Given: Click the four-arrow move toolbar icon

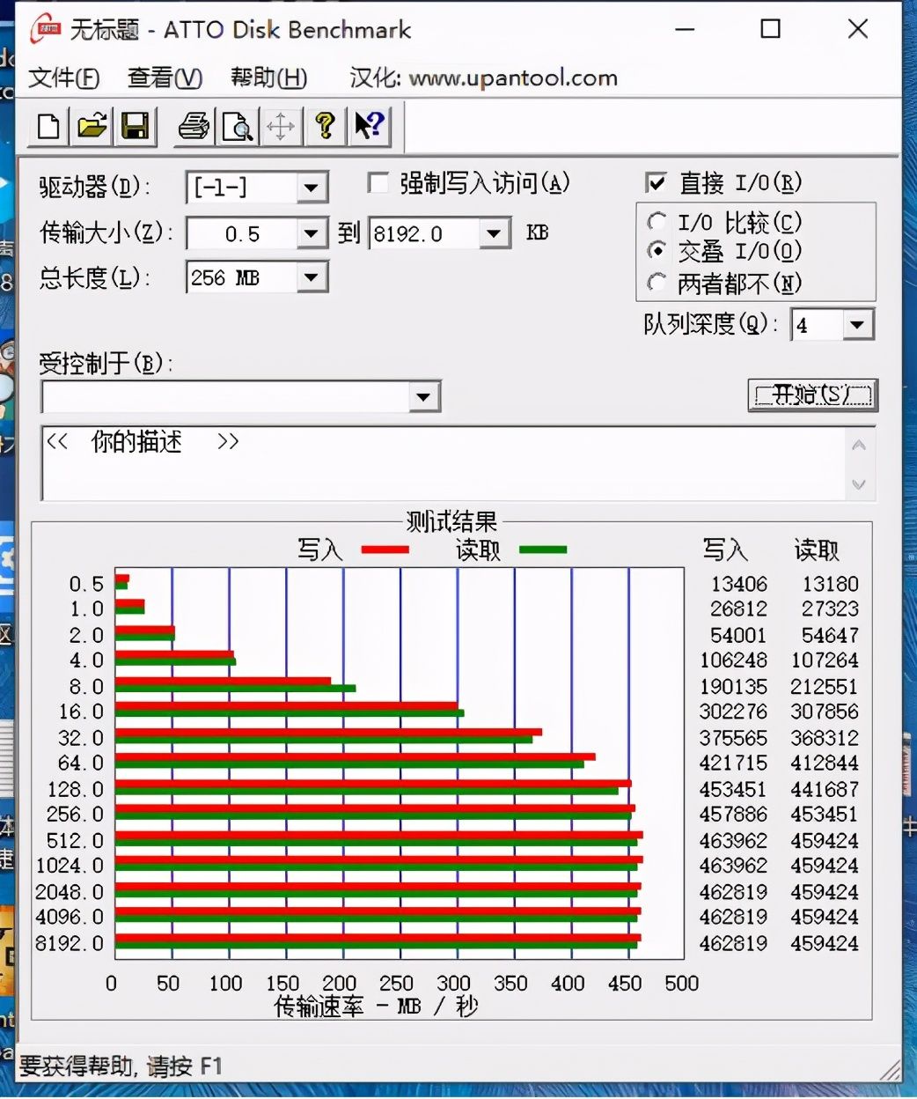Looking at the screenshot, I should (281, 127).
